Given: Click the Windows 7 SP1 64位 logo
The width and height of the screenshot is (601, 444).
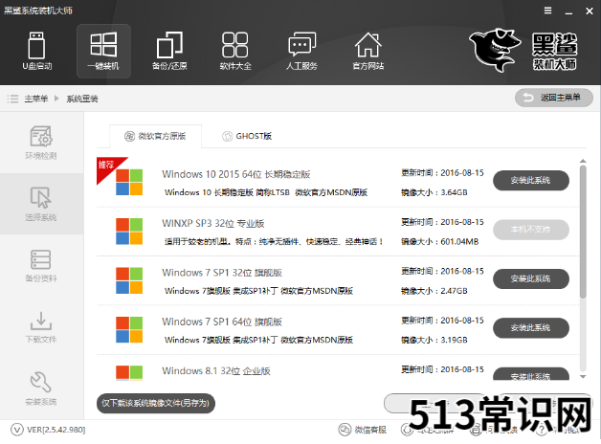Looking at the screenshot, I should coord(129,329).
